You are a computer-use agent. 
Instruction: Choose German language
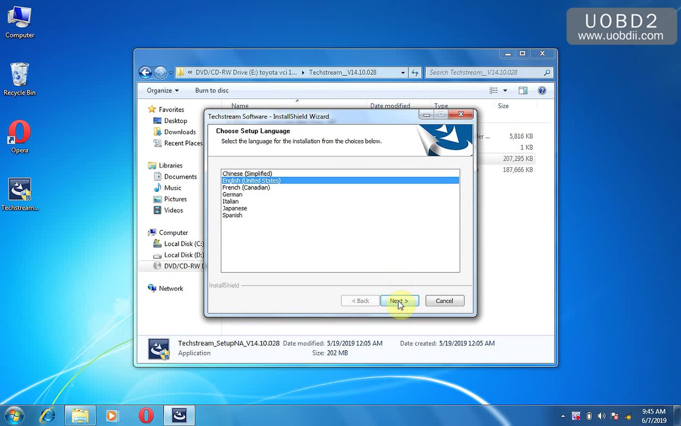(340, 194)
